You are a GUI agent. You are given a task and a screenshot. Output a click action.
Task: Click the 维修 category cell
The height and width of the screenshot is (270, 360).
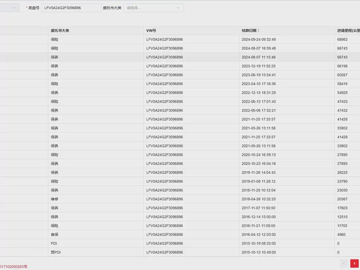click(54, 199)
